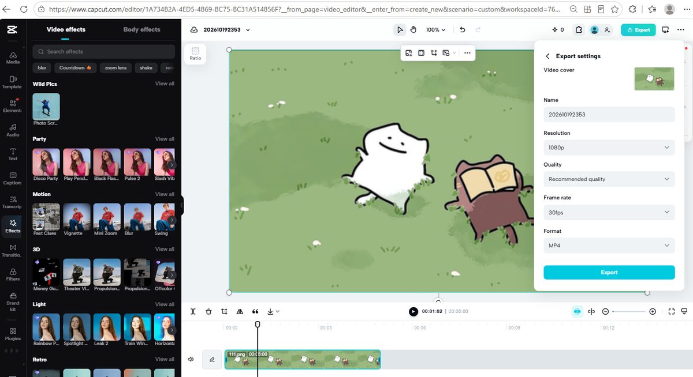Image resolution: width=693 pixels, height=377 pixels.
Task: Toggle timeline snapping icon
Action: click(x=577, y=311)
